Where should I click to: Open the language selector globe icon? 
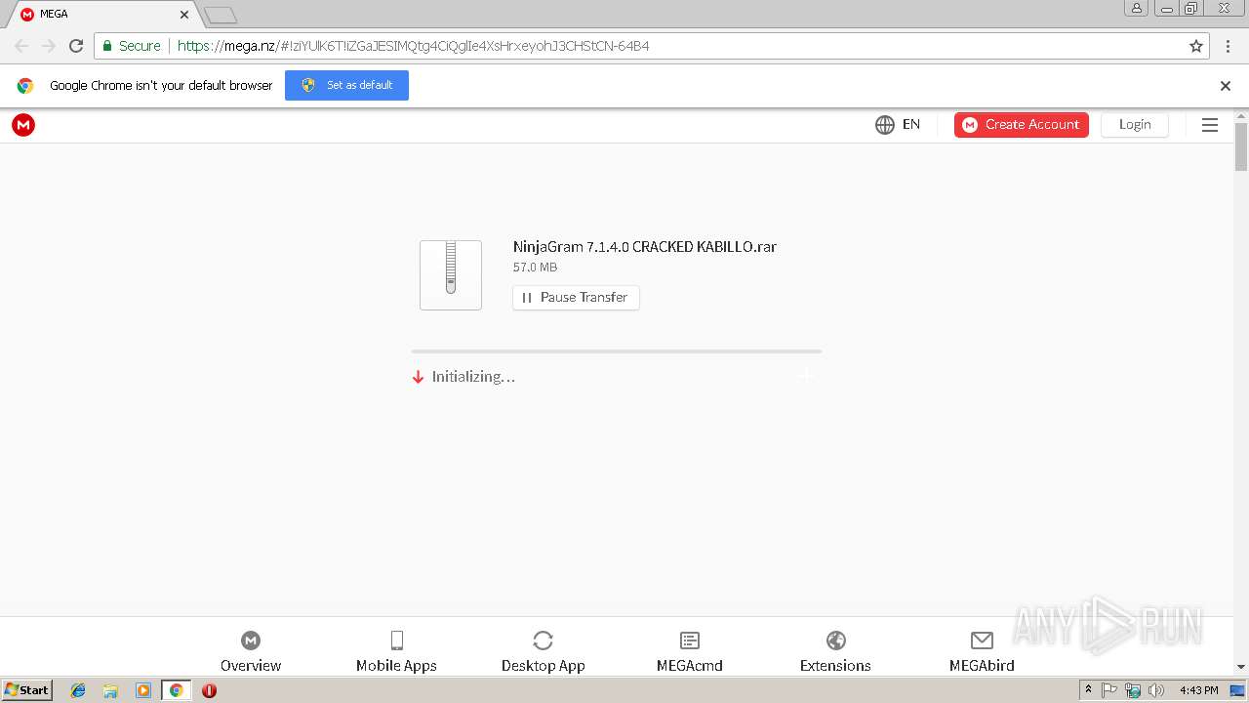[885, 125]
